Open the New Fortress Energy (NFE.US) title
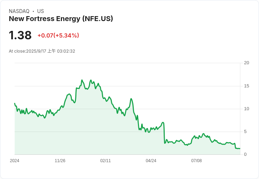Image resolution: width=259 pixels, height=179 pixels. (x=61, y=19)
